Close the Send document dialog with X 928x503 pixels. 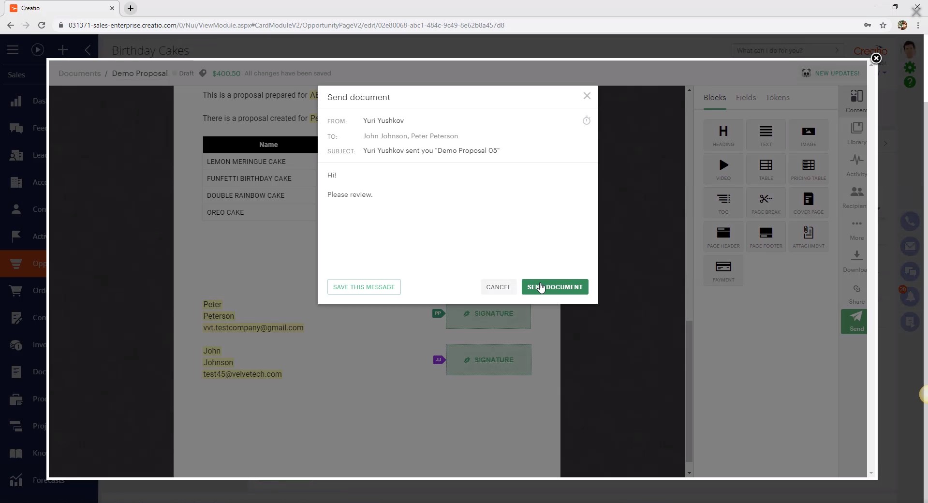587,96
